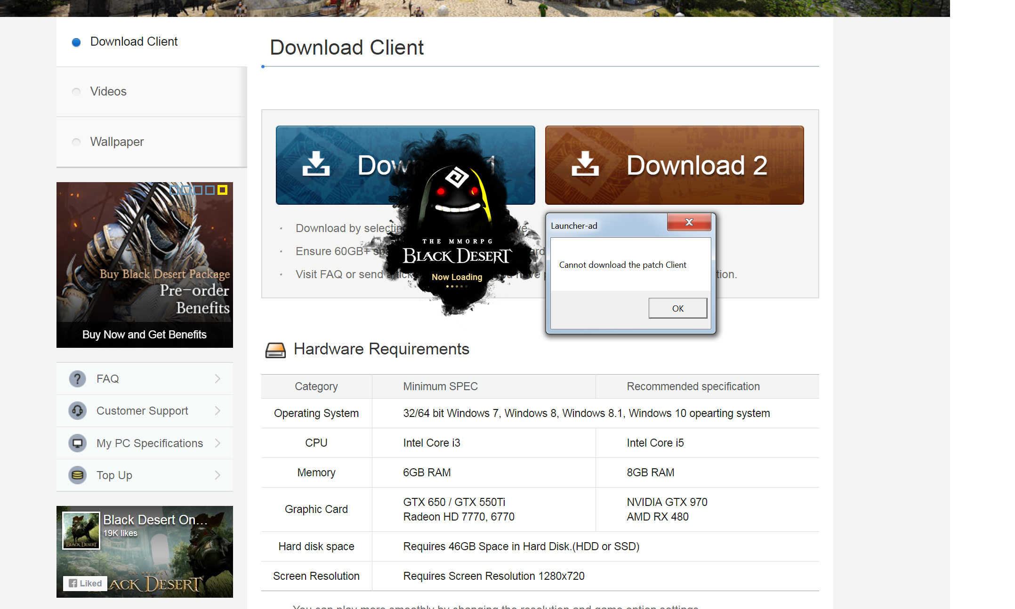
Task: Click the 'NVIDIA GTX 970' cell text
Action: click(x=667, y=502)
